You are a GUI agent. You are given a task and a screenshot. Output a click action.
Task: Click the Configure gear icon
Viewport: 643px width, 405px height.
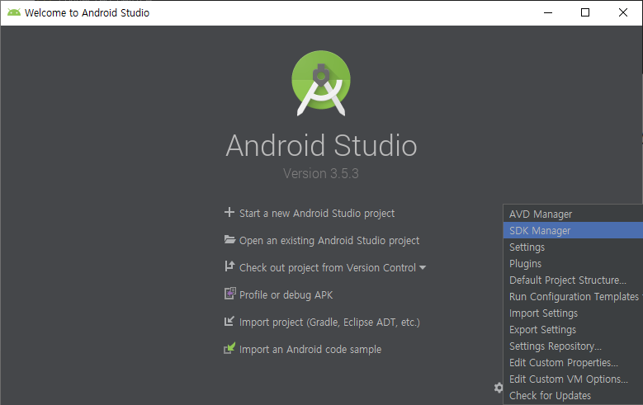tap(499, 388)
